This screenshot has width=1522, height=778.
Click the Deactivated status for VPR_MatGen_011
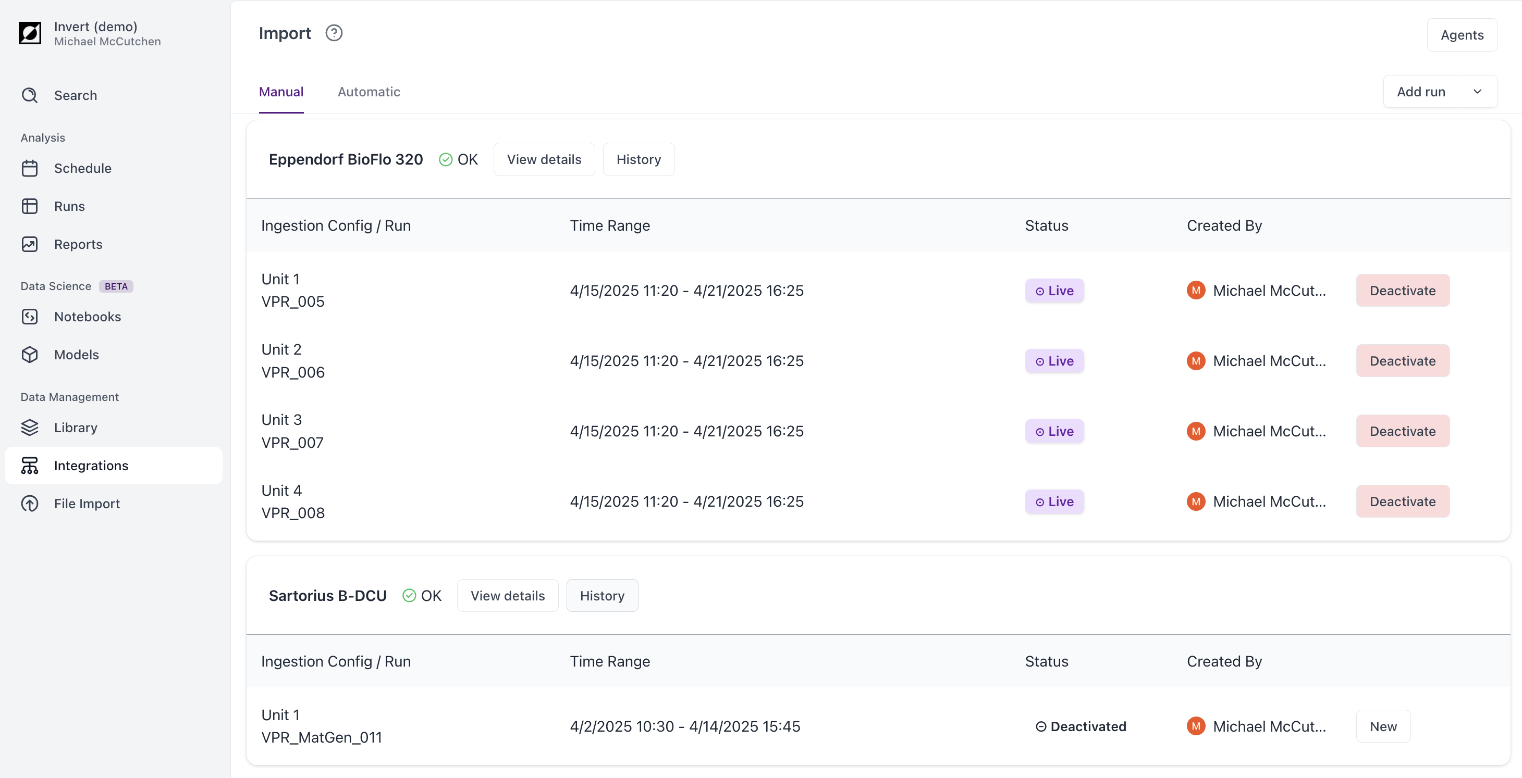coord(1081,726)
